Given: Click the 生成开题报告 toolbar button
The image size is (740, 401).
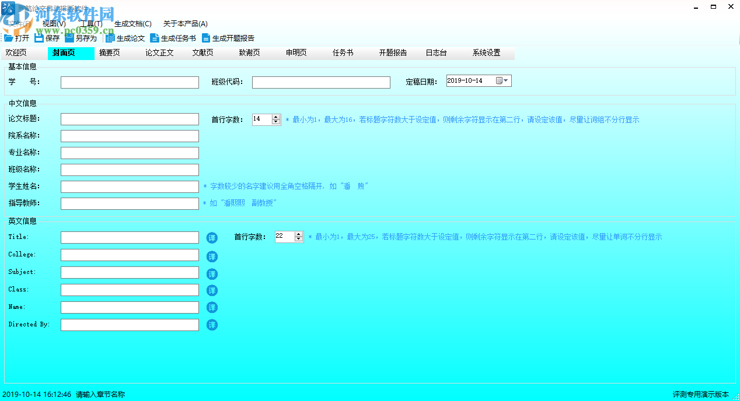Looking at the screenshot, I should 228,38.
